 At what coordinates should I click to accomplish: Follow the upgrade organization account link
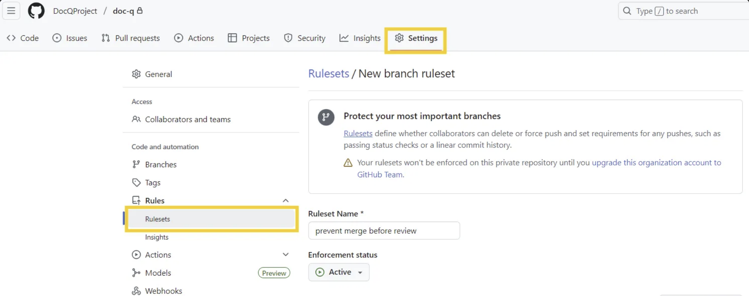tap(539, 168)
